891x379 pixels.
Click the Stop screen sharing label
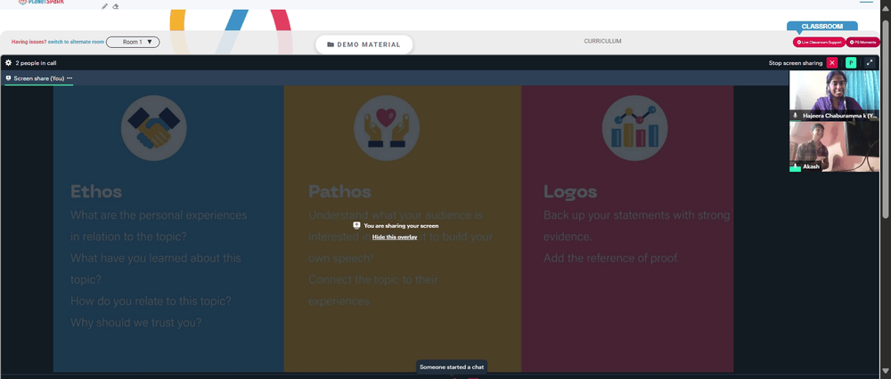click(x=796, y=63)
